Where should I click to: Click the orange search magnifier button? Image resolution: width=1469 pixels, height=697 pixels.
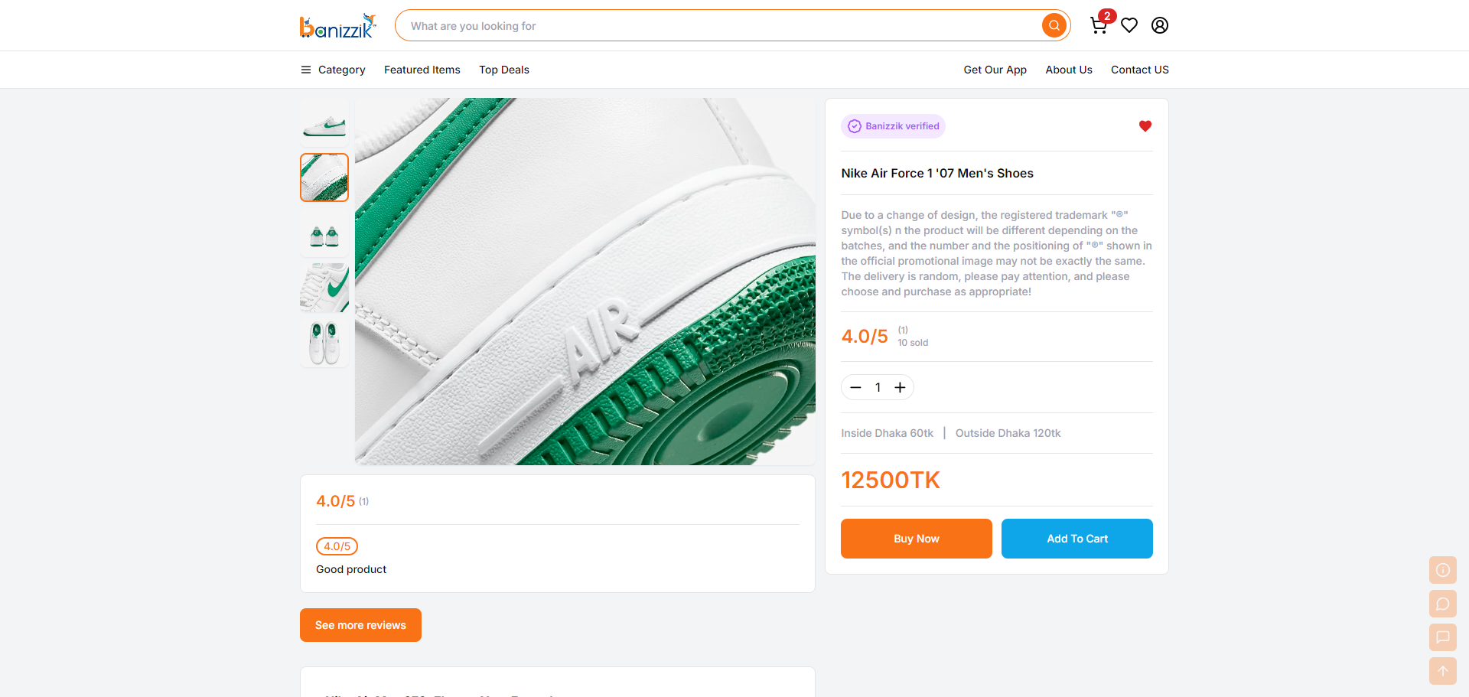[1054, 25]
